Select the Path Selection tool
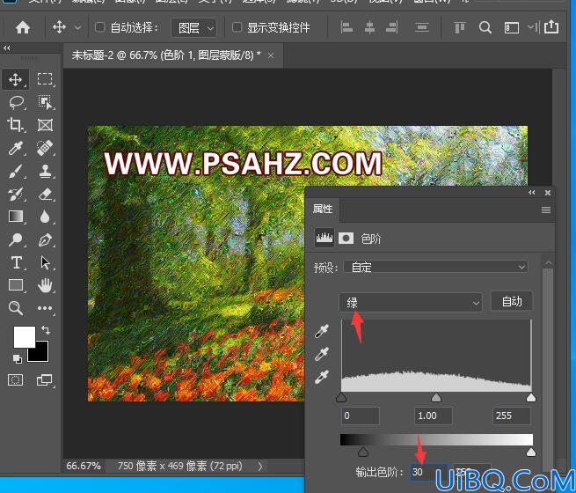576x493 pixels. pos(45,262)
